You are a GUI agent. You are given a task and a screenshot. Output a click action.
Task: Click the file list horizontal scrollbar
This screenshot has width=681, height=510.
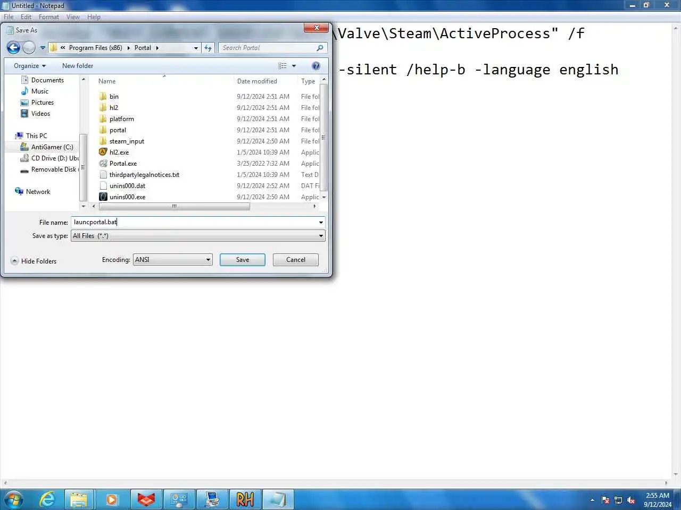[x=174, y=206]
